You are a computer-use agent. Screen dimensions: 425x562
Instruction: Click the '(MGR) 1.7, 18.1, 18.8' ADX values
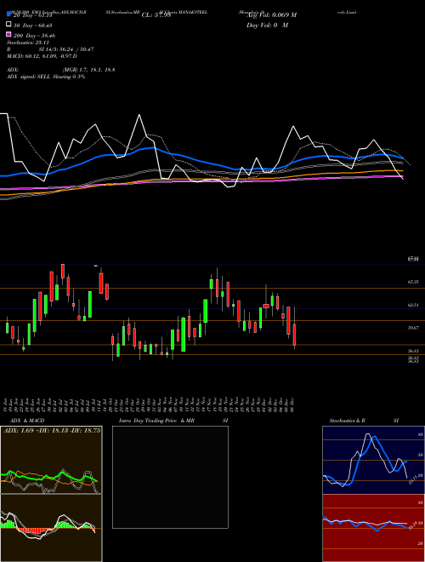click(88, 70)
